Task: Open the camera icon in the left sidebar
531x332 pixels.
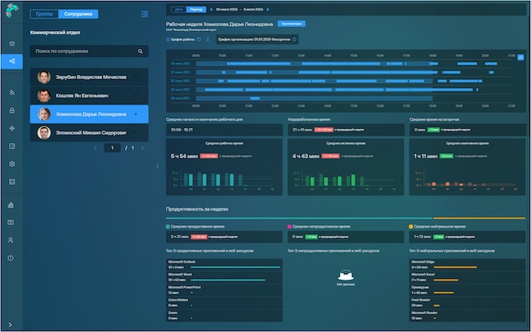Action: 12,43
